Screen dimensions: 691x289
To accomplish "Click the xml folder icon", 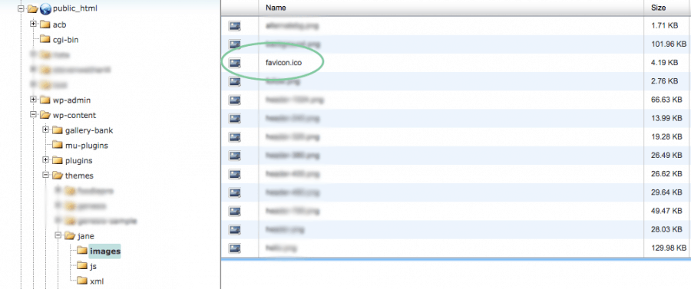I will pyautogui.click(x=82, y=281).
